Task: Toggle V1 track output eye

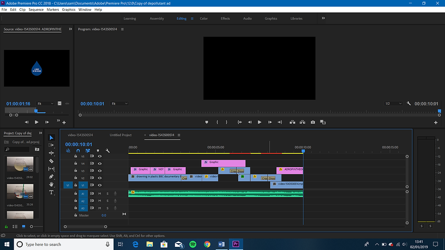Action: pos(99,185)
